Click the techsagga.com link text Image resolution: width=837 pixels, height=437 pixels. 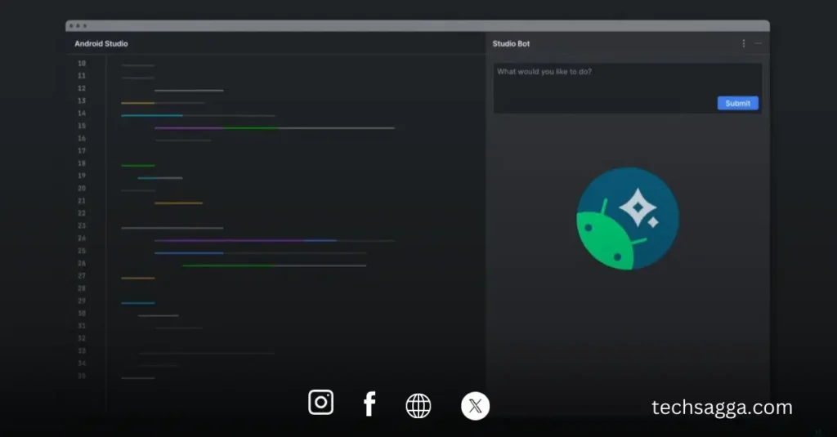[x=722, y=407]
